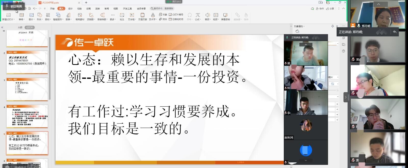Screen dimensions: 408x168
Task: Click the 公式 (Equation) icon
Action: point(198,15)
